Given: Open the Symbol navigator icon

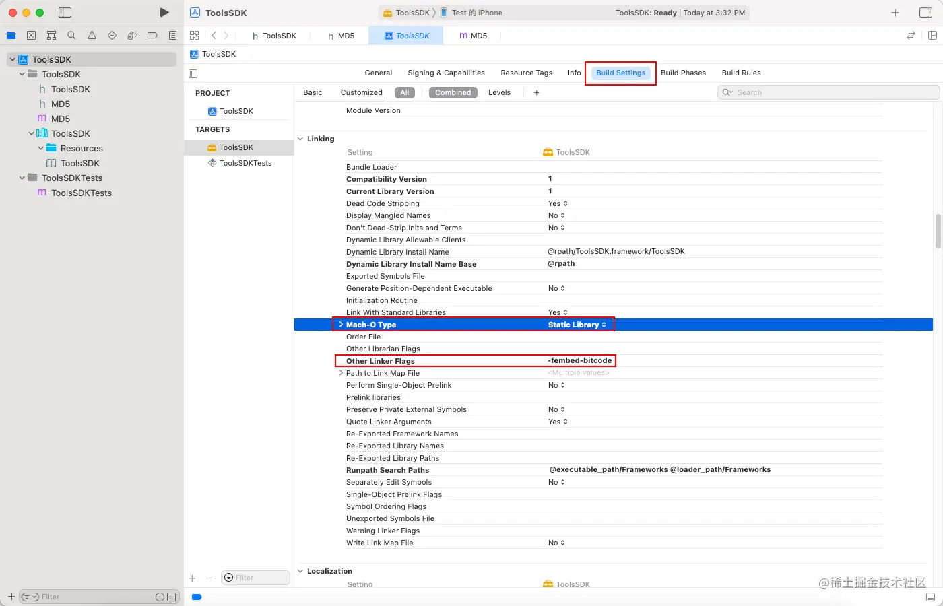Looking at the screenshot, I should tap(51, 36).
